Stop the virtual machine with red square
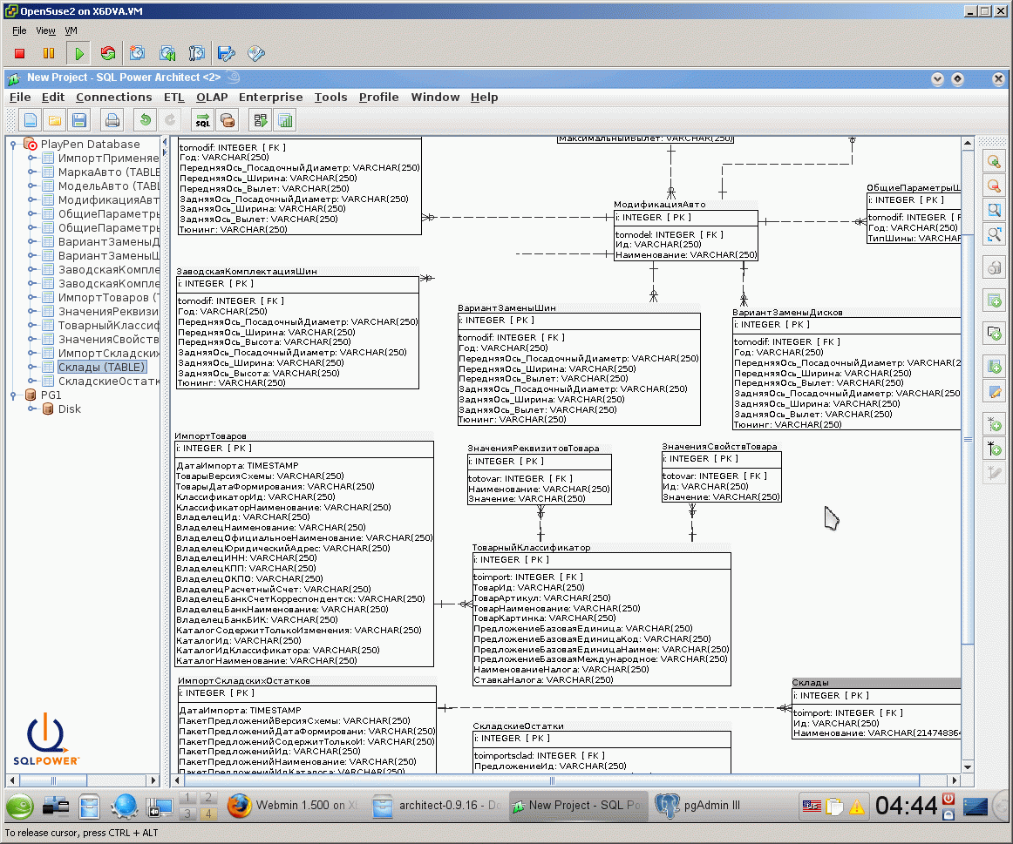Screen dimensions: 1013x844 coord(19,53)
